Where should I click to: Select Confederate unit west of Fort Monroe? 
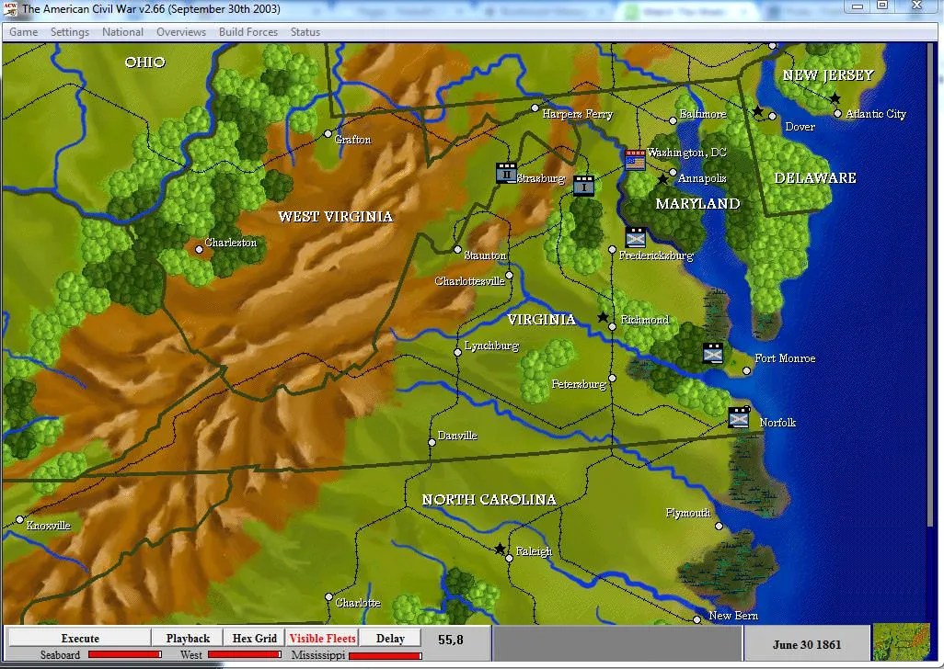click(x=713, y=353)
